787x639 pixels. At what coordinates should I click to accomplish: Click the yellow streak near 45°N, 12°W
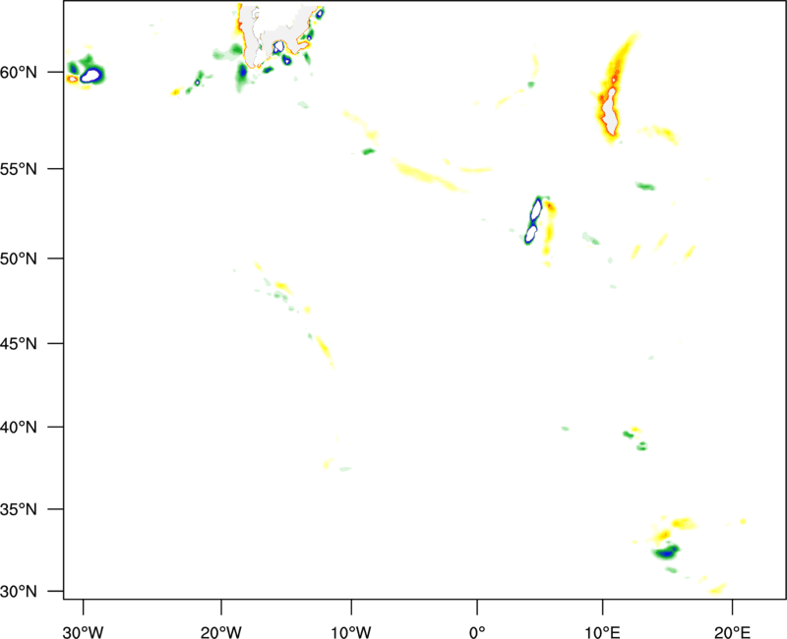(324, 351)
